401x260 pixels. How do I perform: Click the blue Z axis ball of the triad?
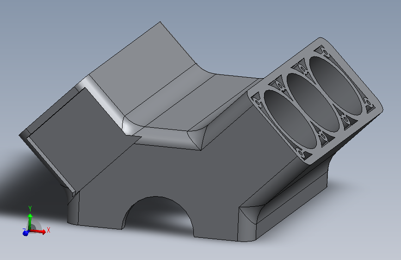point(25,233)
